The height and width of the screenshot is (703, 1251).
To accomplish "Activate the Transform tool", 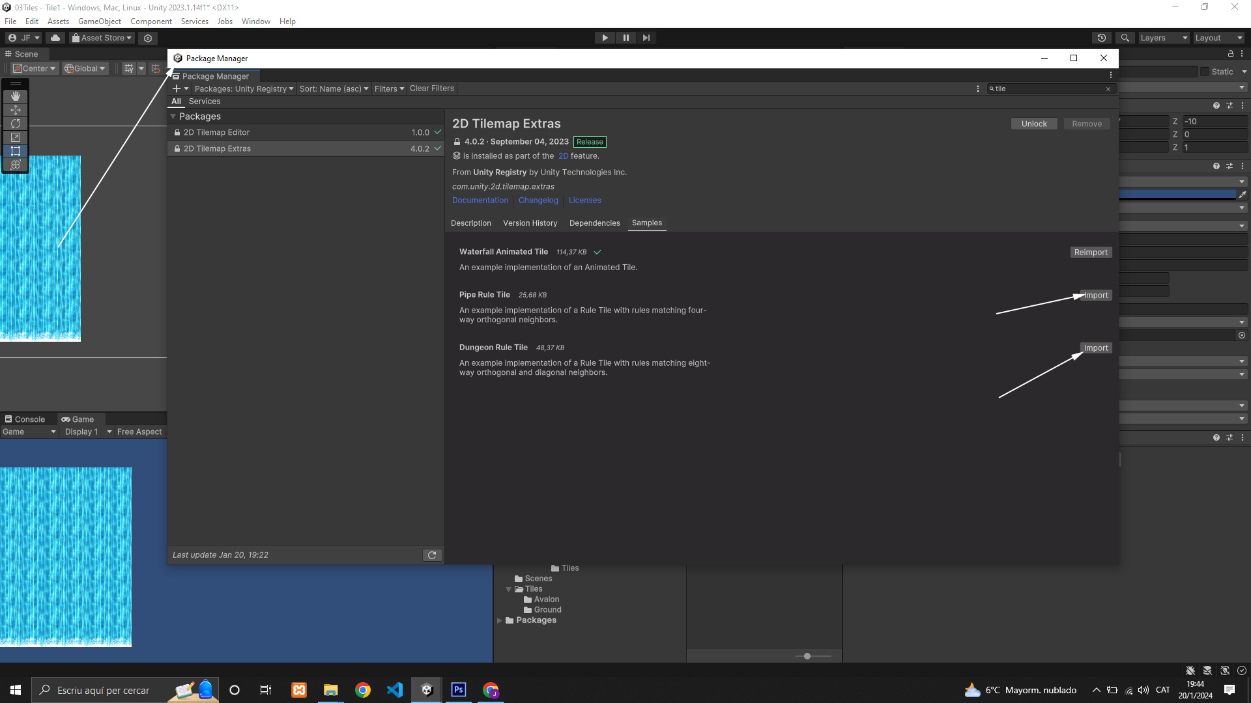I will coord(16,165).
